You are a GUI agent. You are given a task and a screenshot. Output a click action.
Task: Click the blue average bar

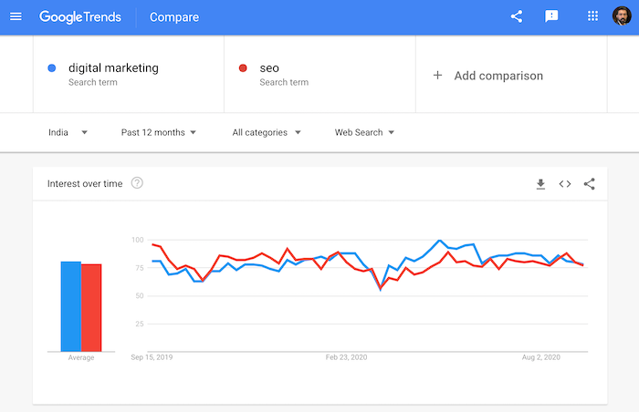70,306
